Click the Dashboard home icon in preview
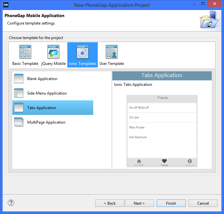The height and width of the screenshot is (214, 224). click(x=139, y=161)
